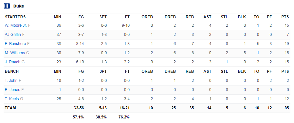294x123 pixels.
Task: Click the Duke team name heading
Action: pyautogui.click(x=19, y=6)
